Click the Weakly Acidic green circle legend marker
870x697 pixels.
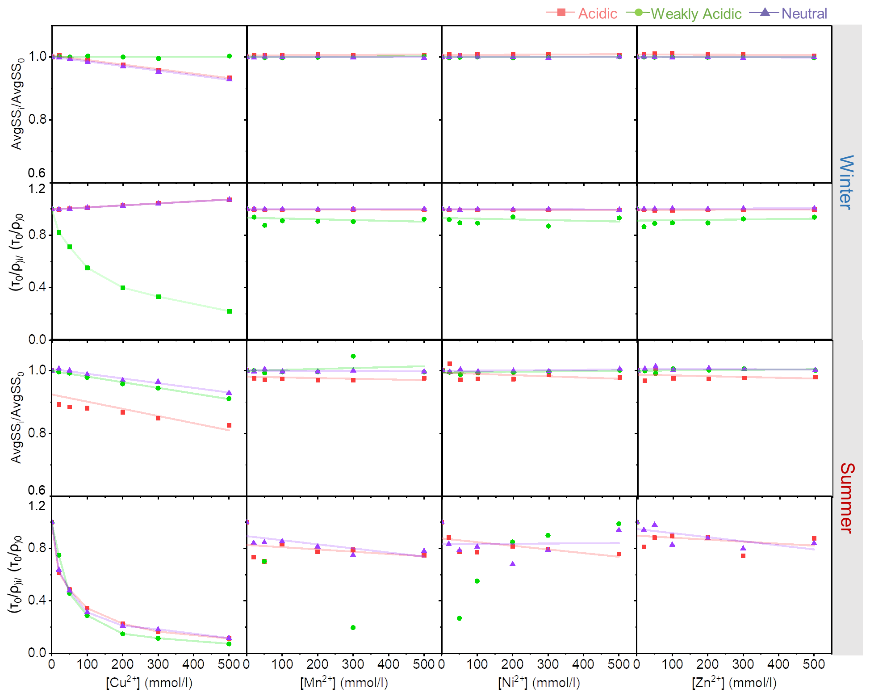point(639,13)
